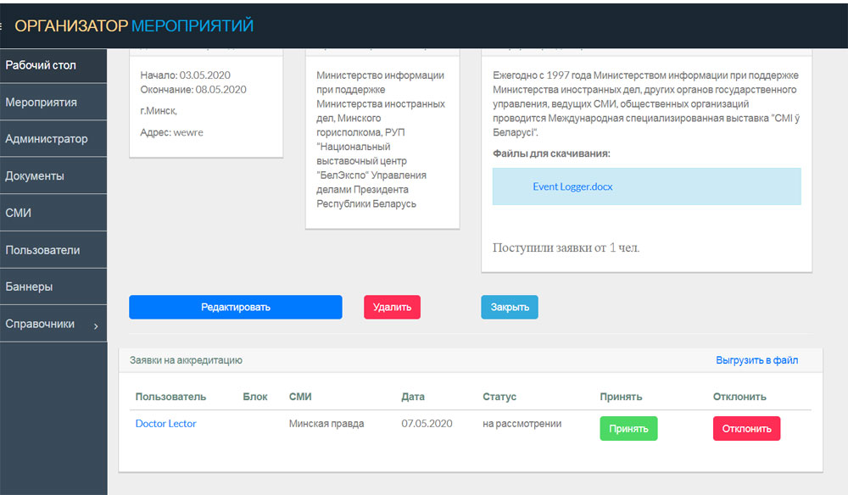Download the Event Logger.docx file

(x=572, y=186)
